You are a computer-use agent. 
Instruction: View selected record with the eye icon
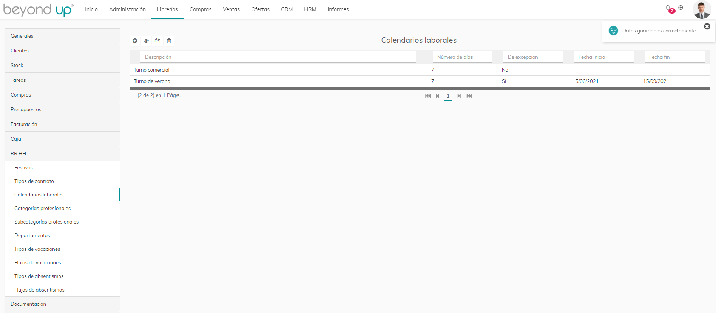tap(146, 41)
